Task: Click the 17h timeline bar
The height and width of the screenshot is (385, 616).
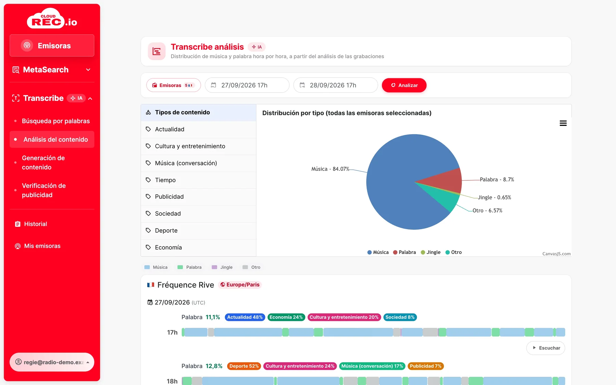Action: pyautogui.click(x=373, y=332)
